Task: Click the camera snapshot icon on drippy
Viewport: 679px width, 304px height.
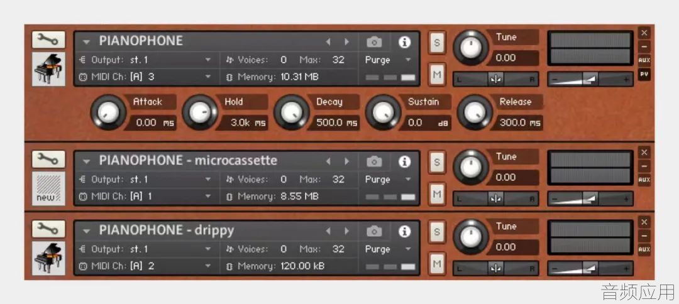Action: pyautogui.click(x=375, y=231)
